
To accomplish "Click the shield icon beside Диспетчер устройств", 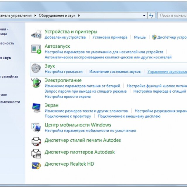I will [x=154, y=37].
